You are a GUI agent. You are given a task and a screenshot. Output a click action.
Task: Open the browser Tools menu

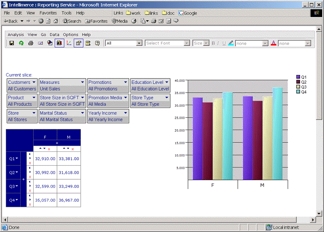tap(66, 13)
